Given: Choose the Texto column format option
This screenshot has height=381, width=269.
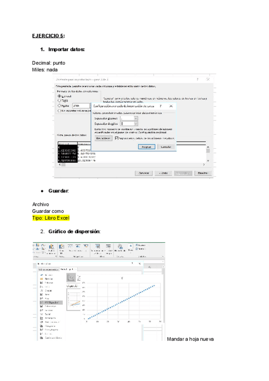Looking at the screenshot, I should click(x=59, y=101).
